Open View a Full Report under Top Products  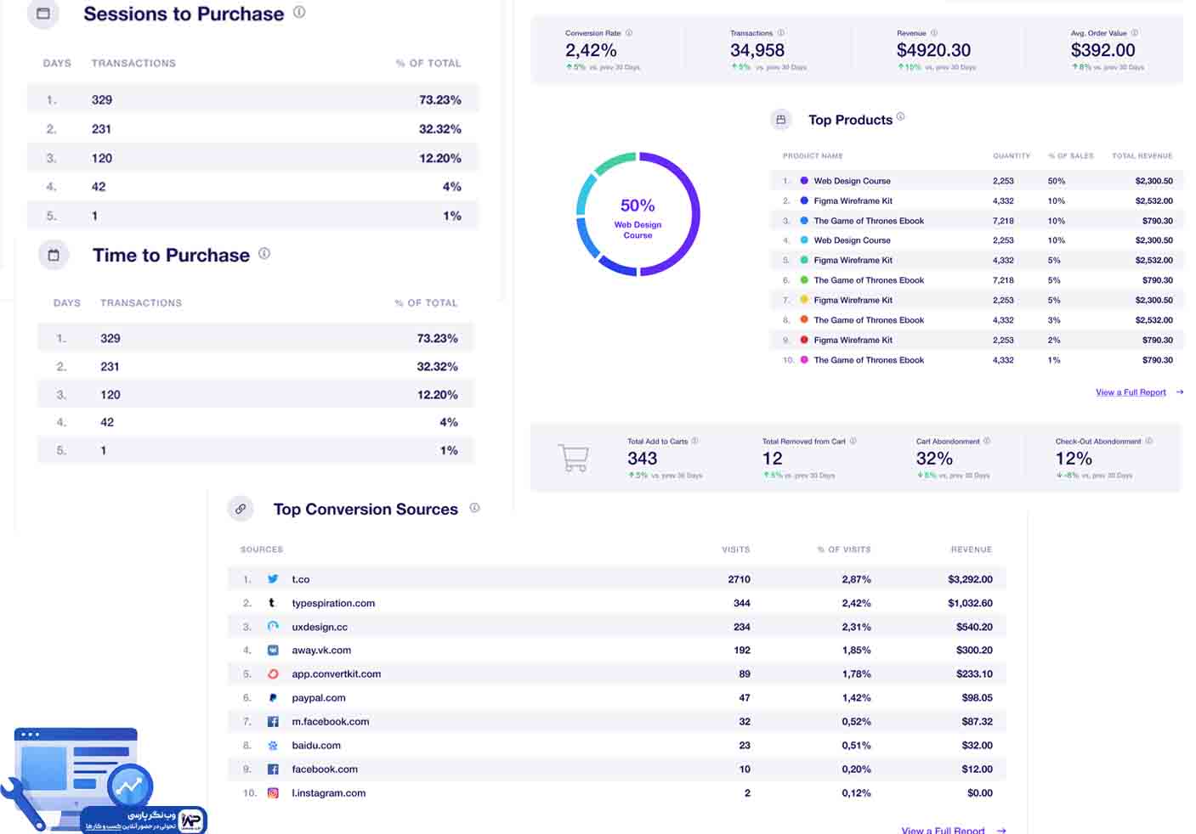click(1131, 392)
